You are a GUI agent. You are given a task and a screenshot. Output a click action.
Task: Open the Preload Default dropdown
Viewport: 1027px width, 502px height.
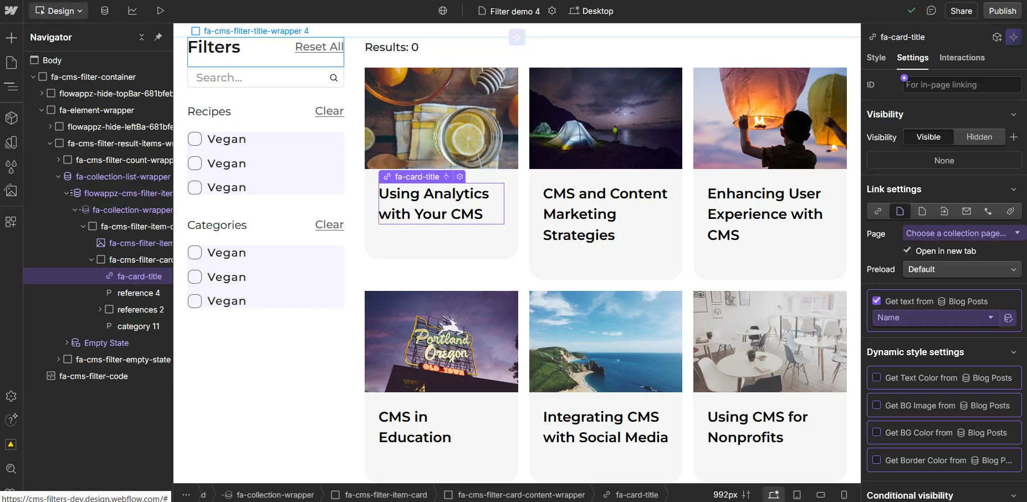tap(962, 269)
